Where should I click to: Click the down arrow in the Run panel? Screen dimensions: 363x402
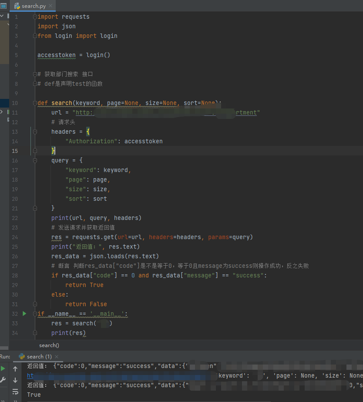(x=15, y=380)
